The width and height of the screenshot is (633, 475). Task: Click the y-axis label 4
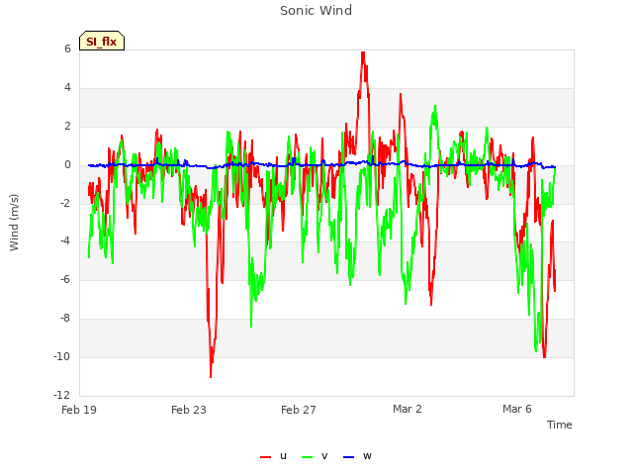[67, 88]
